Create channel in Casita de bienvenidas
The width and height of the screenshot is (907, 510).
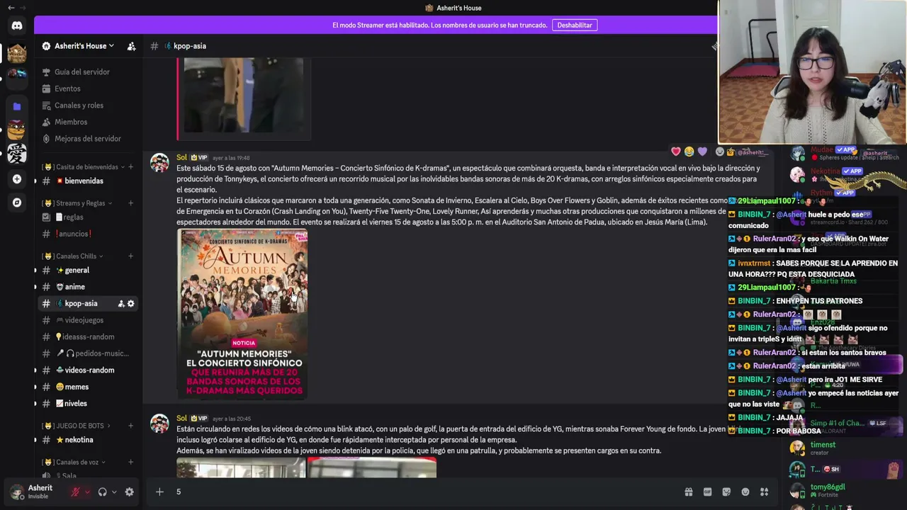130,167
